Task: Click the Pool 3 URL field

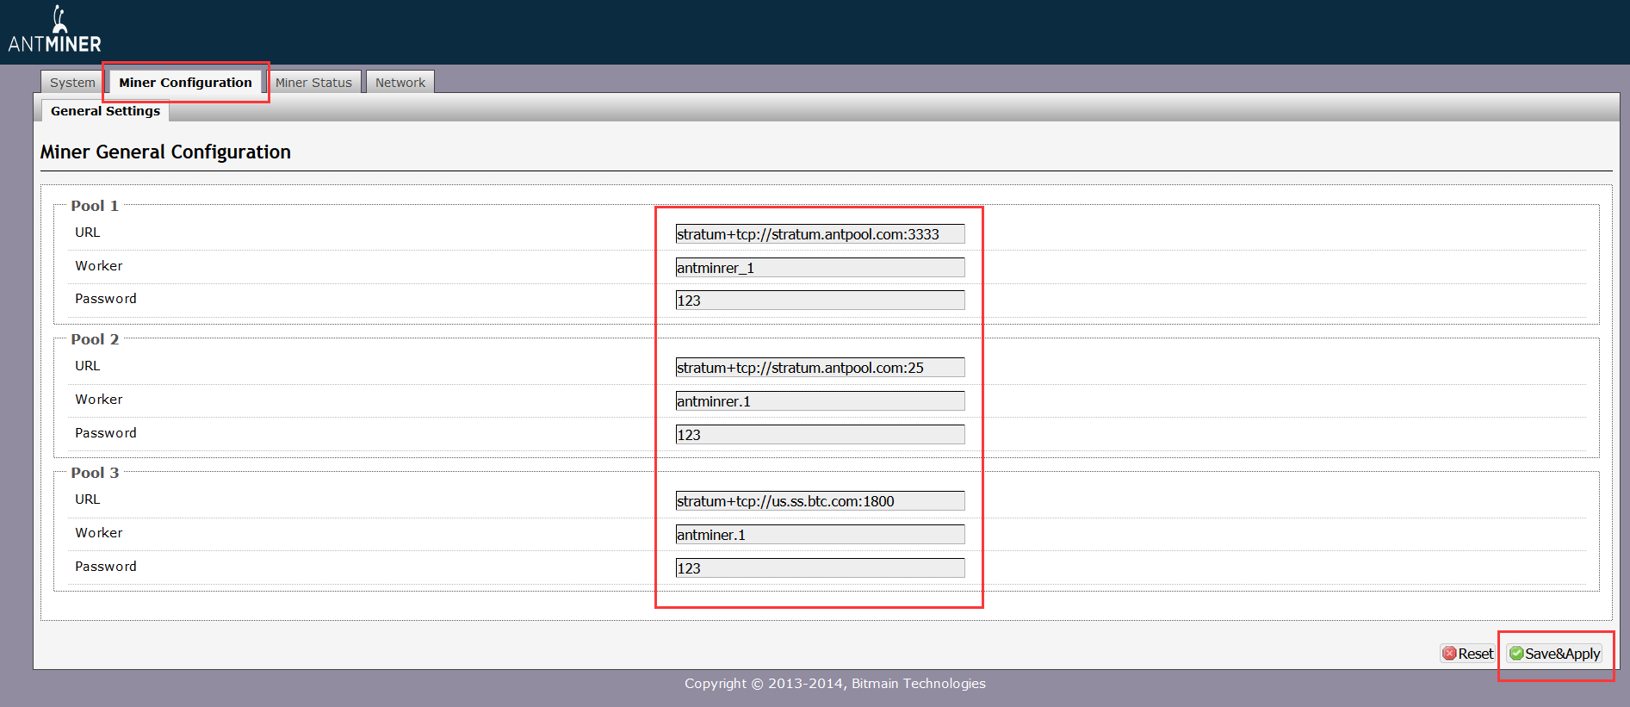Action: click(x=820, y=501)
